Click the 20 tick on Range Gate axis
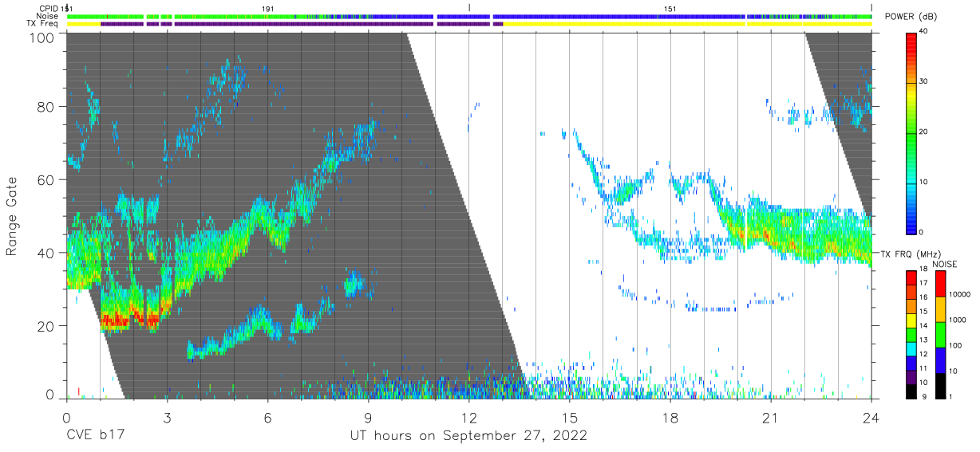The width and height of the screenshot is (980, 452). click(47, 326)
